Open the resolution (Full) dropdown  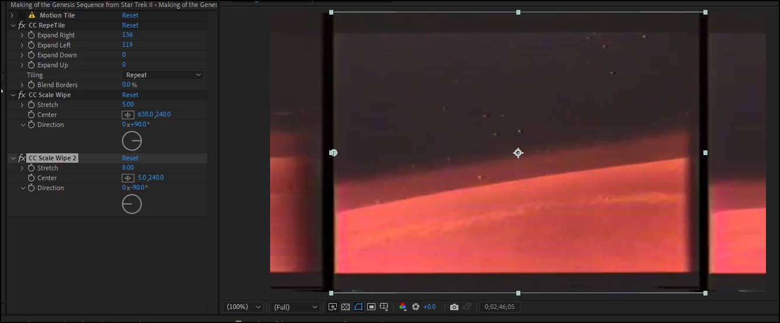[295, 307]
